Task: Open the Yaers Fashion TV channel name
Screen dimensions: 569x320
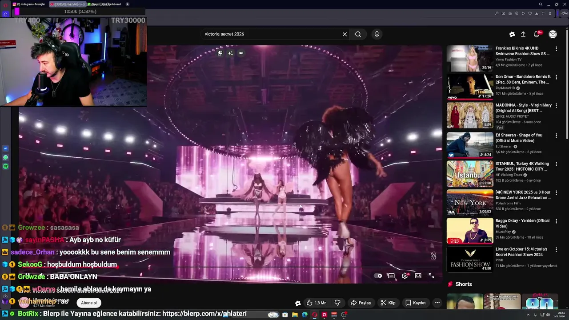Action: point(509,60)
